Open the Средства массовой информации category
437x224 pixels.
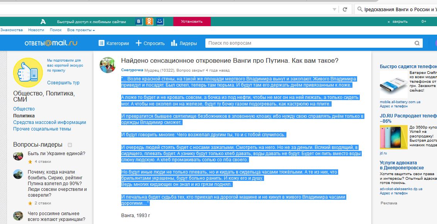pos(49,122)
